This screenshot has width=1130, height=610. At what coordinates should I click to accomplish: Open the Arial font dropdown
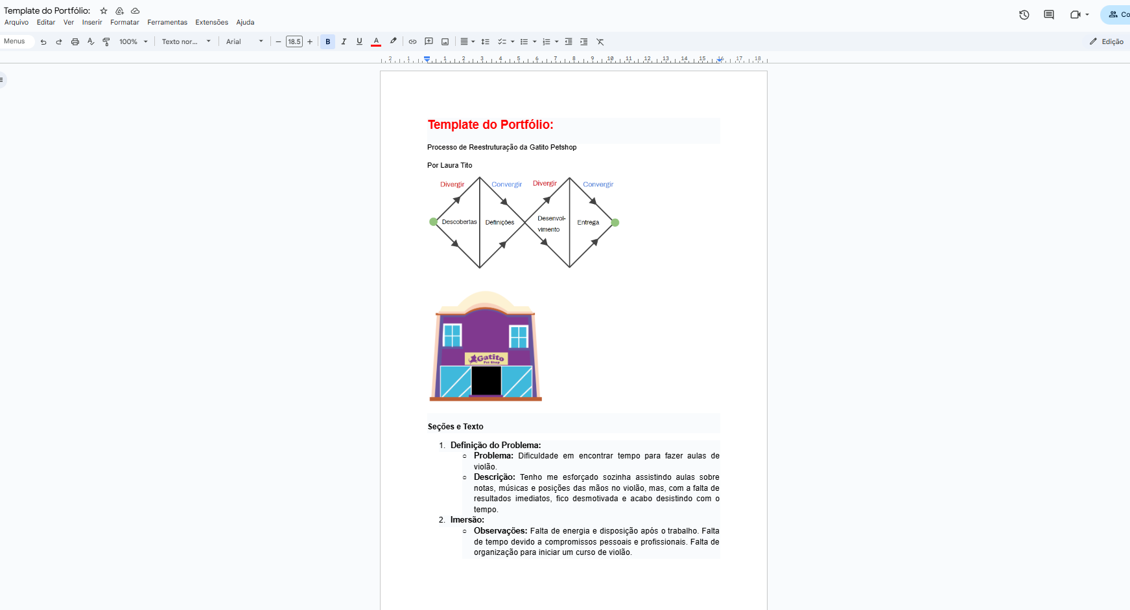244,41
